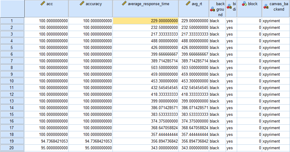Viewport: 290px width, 152px height.
Task: Select row number 5 header
Action: tap(12, 47)
